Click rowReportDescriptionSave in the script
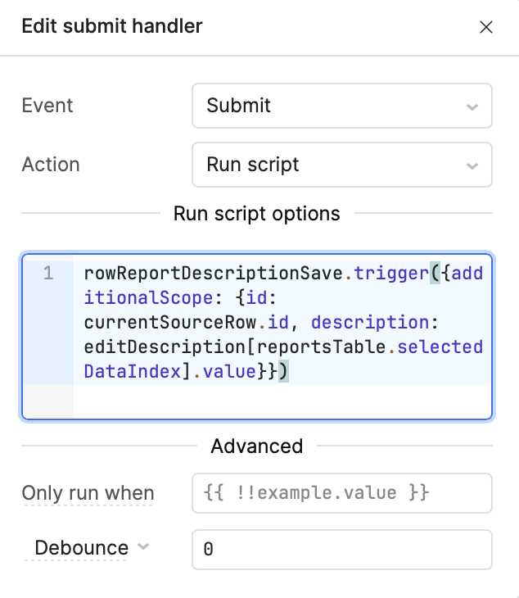The width and height of the screenshot is (519, 598). point(214,273)
